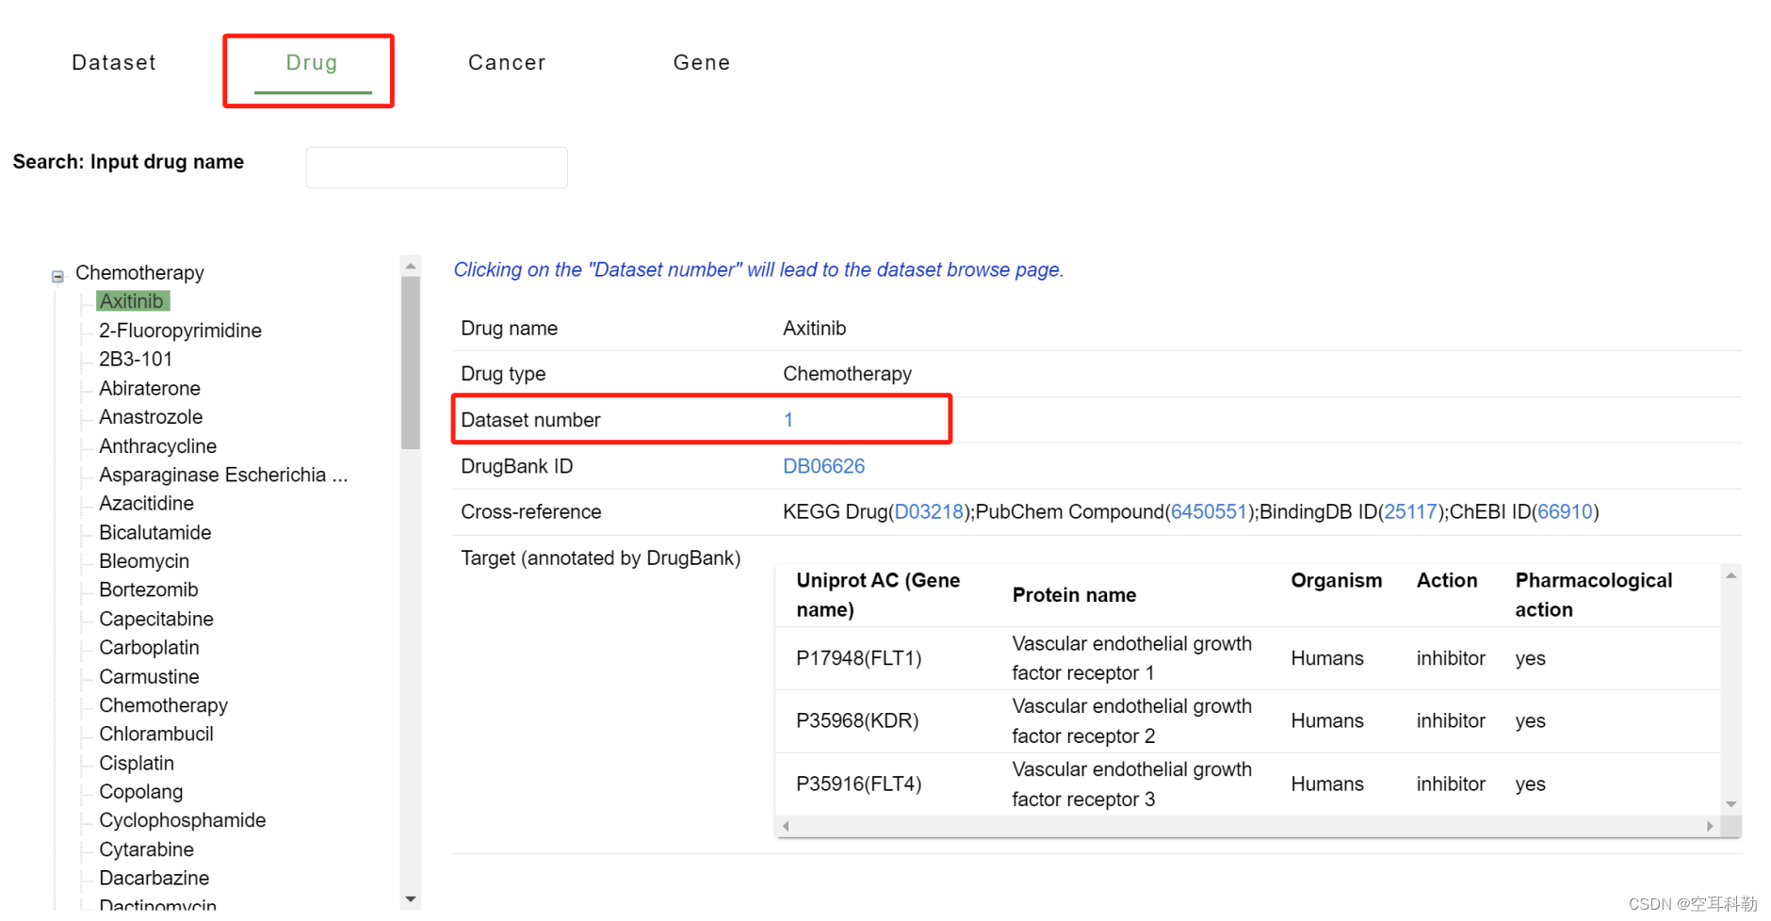Image resolution: width=1771 pixels, height=921 pixels.
Task: Open KEGG Drug D03218 link
Action: pos(929,512)
